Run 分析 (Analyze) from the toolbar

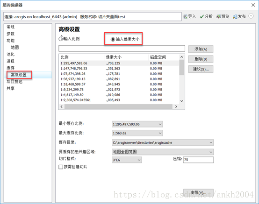206,16
